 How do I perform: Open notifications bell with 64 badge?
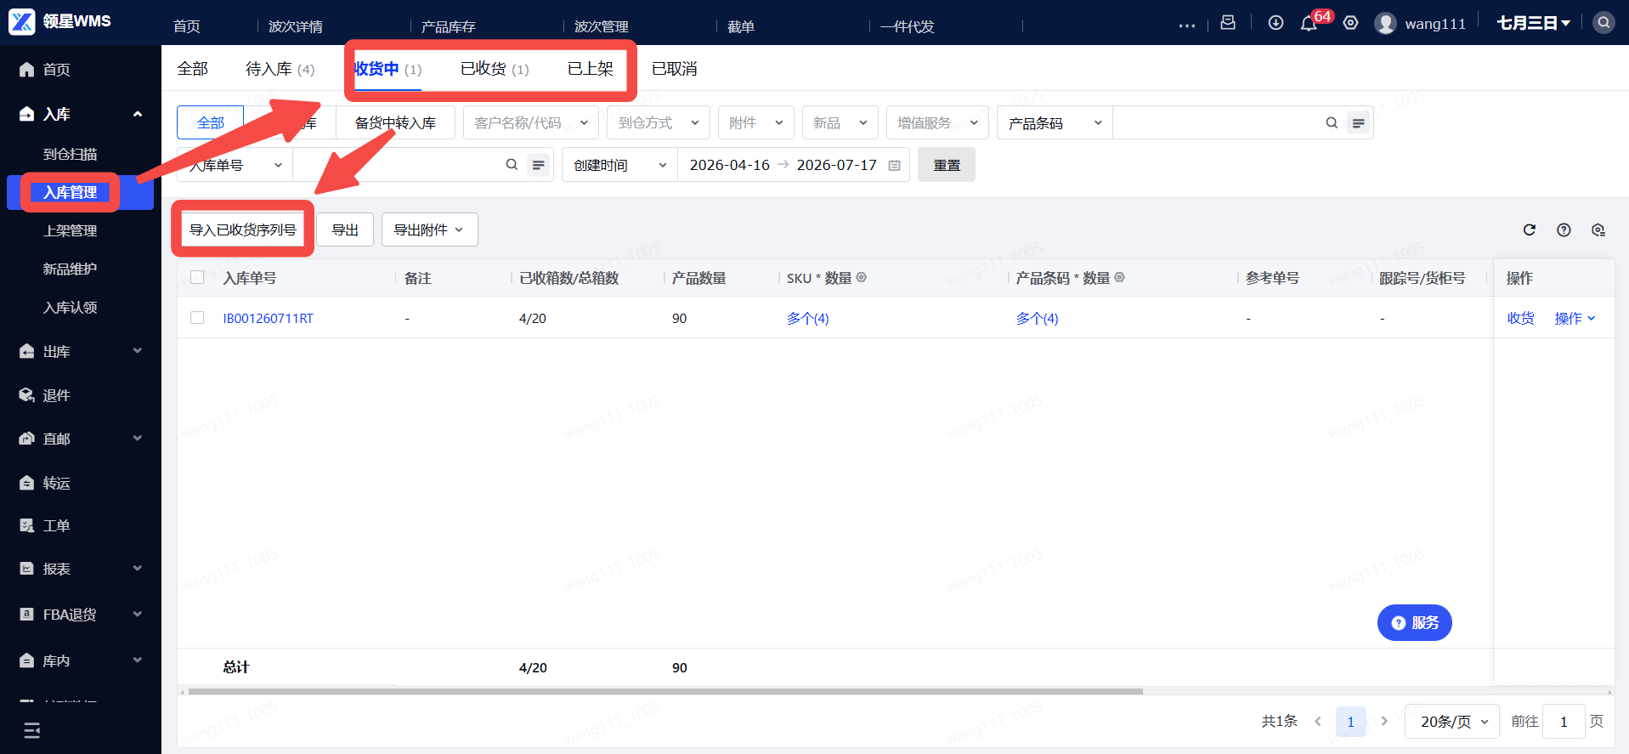[x=1309, y=23]
